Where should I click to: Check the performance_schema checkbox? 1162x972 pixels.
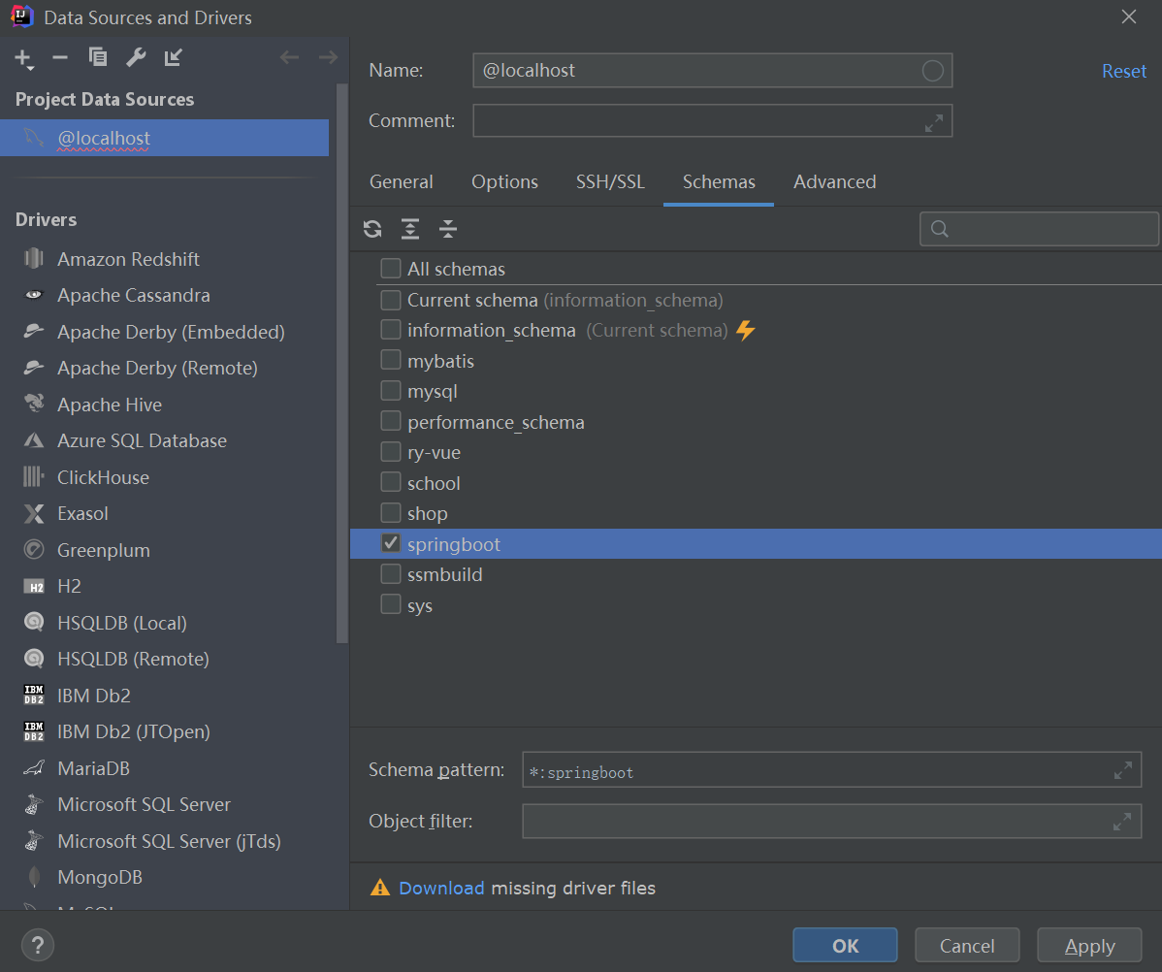(391, 421)
